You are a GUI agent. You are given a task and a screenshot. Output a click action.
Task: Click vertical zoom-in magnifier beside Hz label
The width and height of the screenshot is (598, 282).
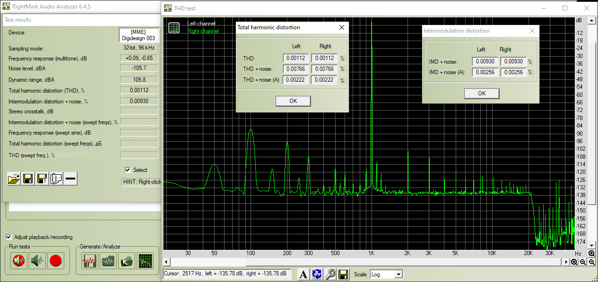coord(591,254)
